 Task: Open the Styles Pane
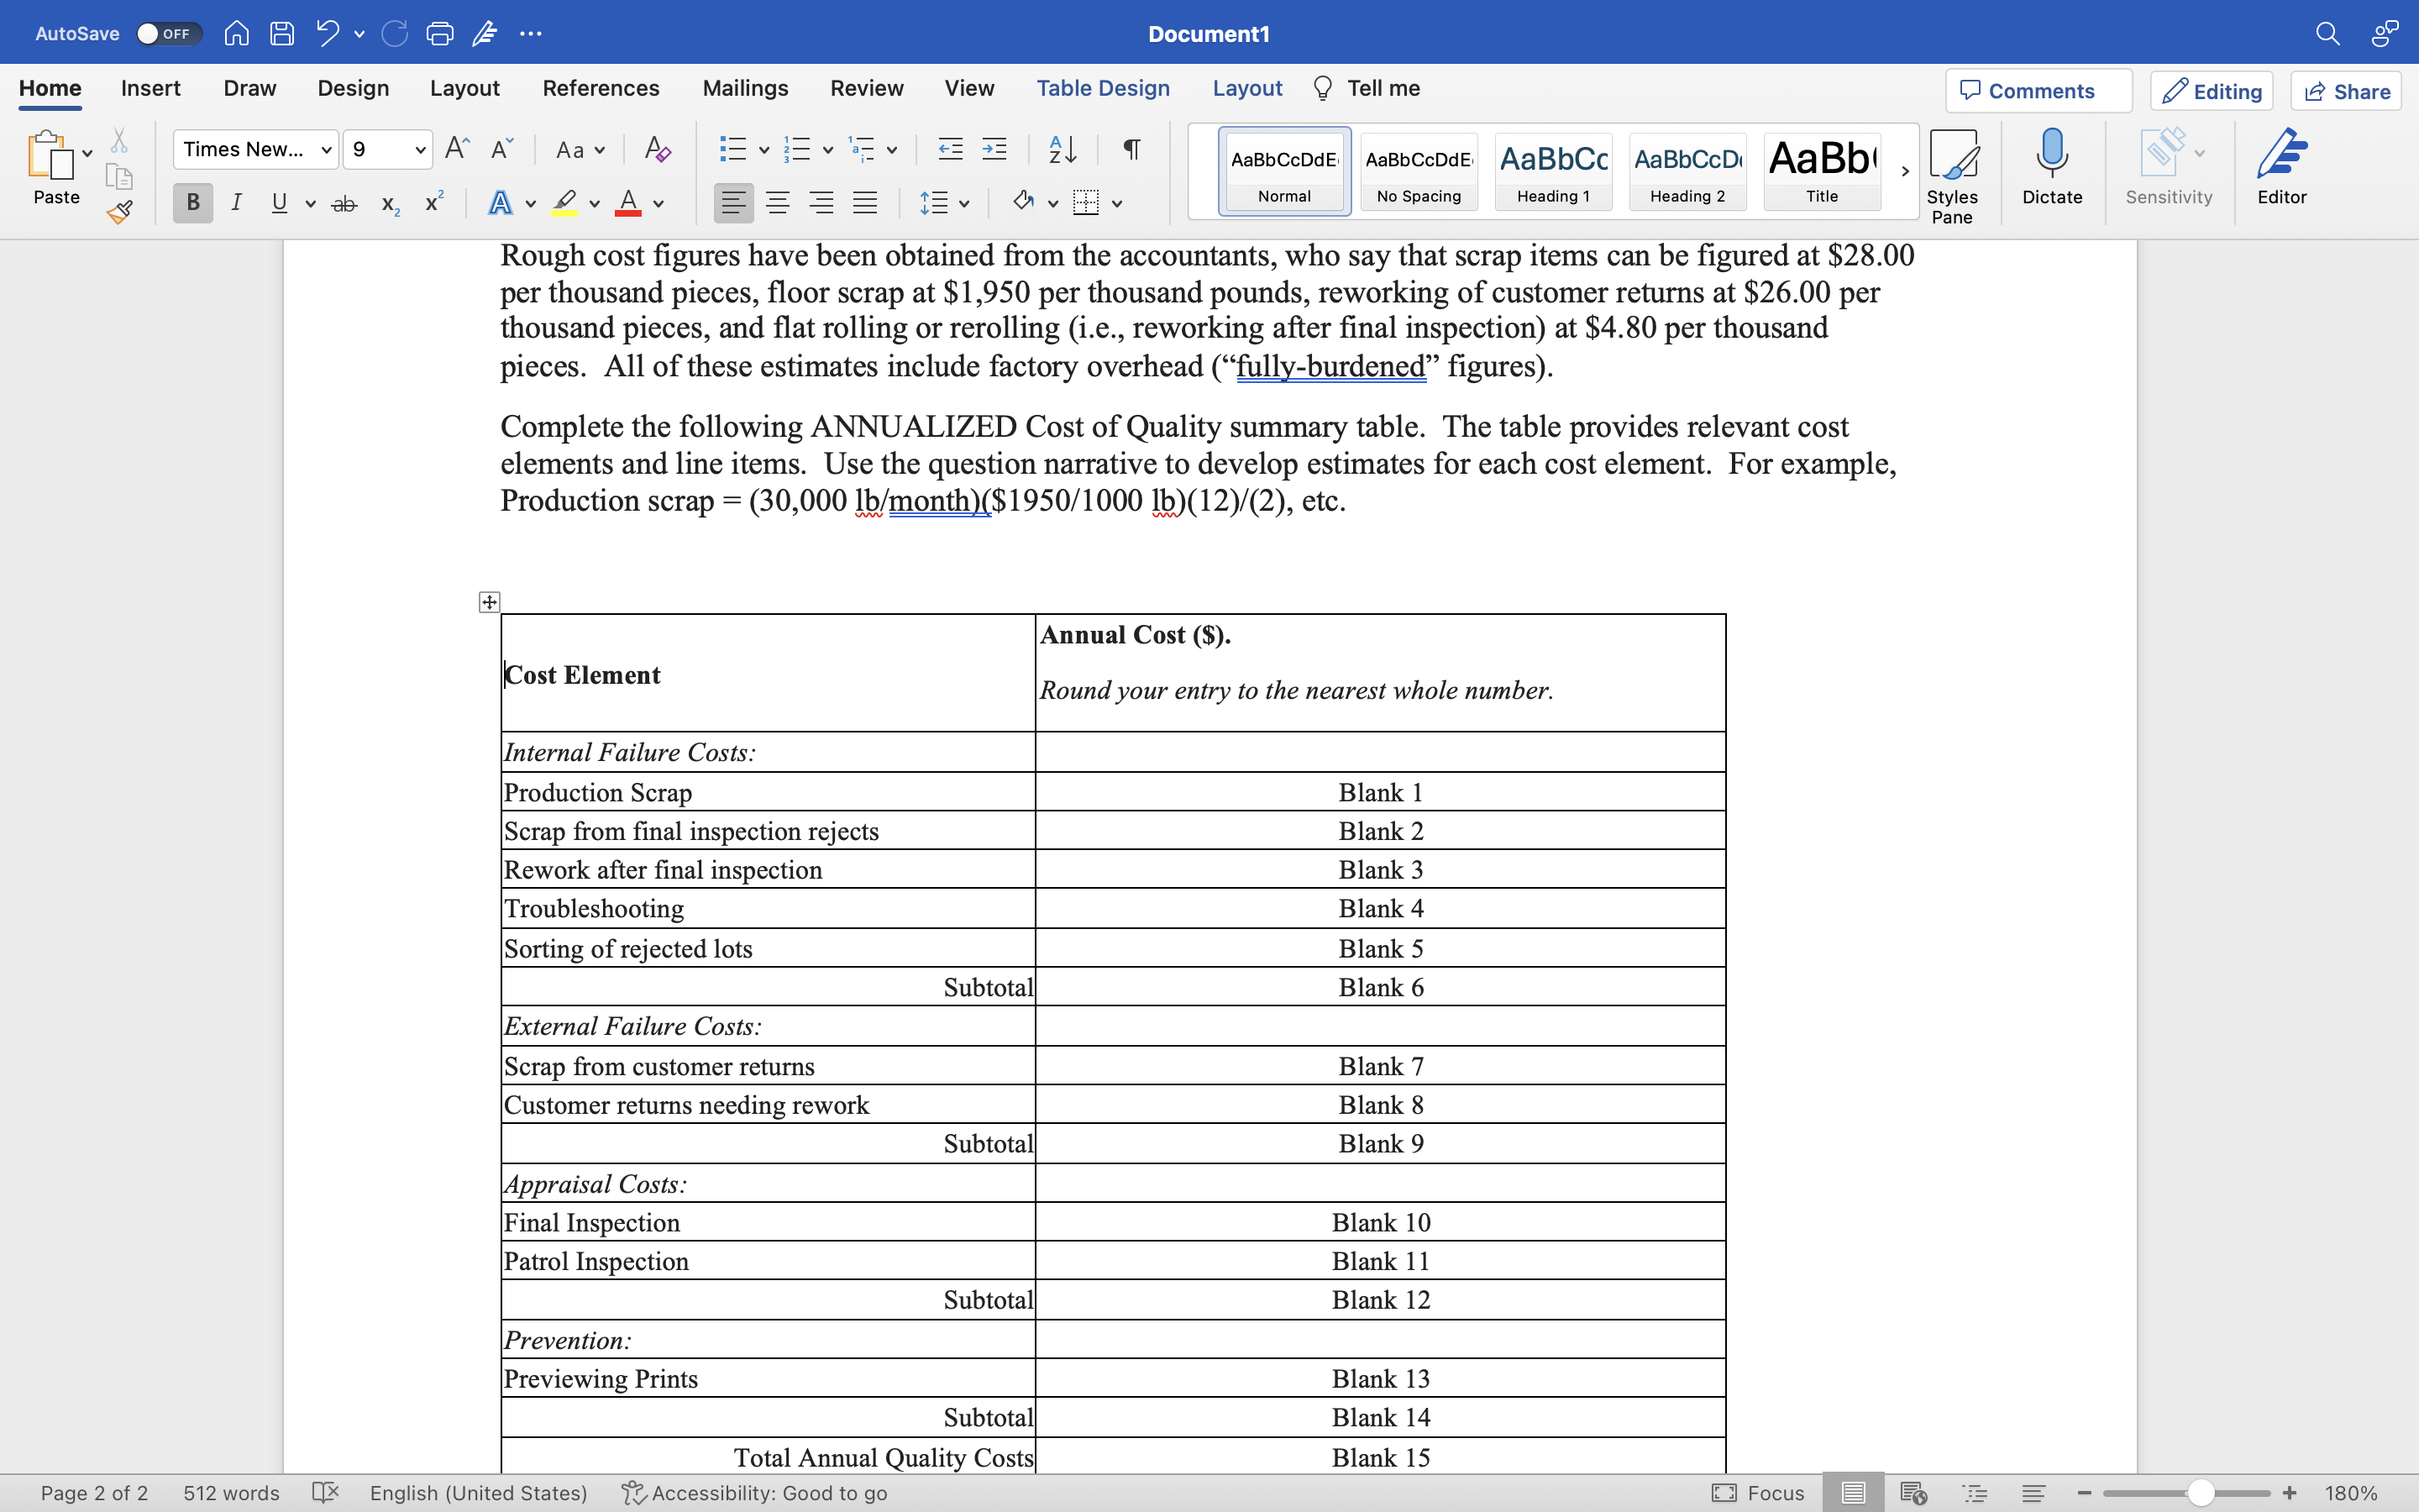[x=1951, y=175]
